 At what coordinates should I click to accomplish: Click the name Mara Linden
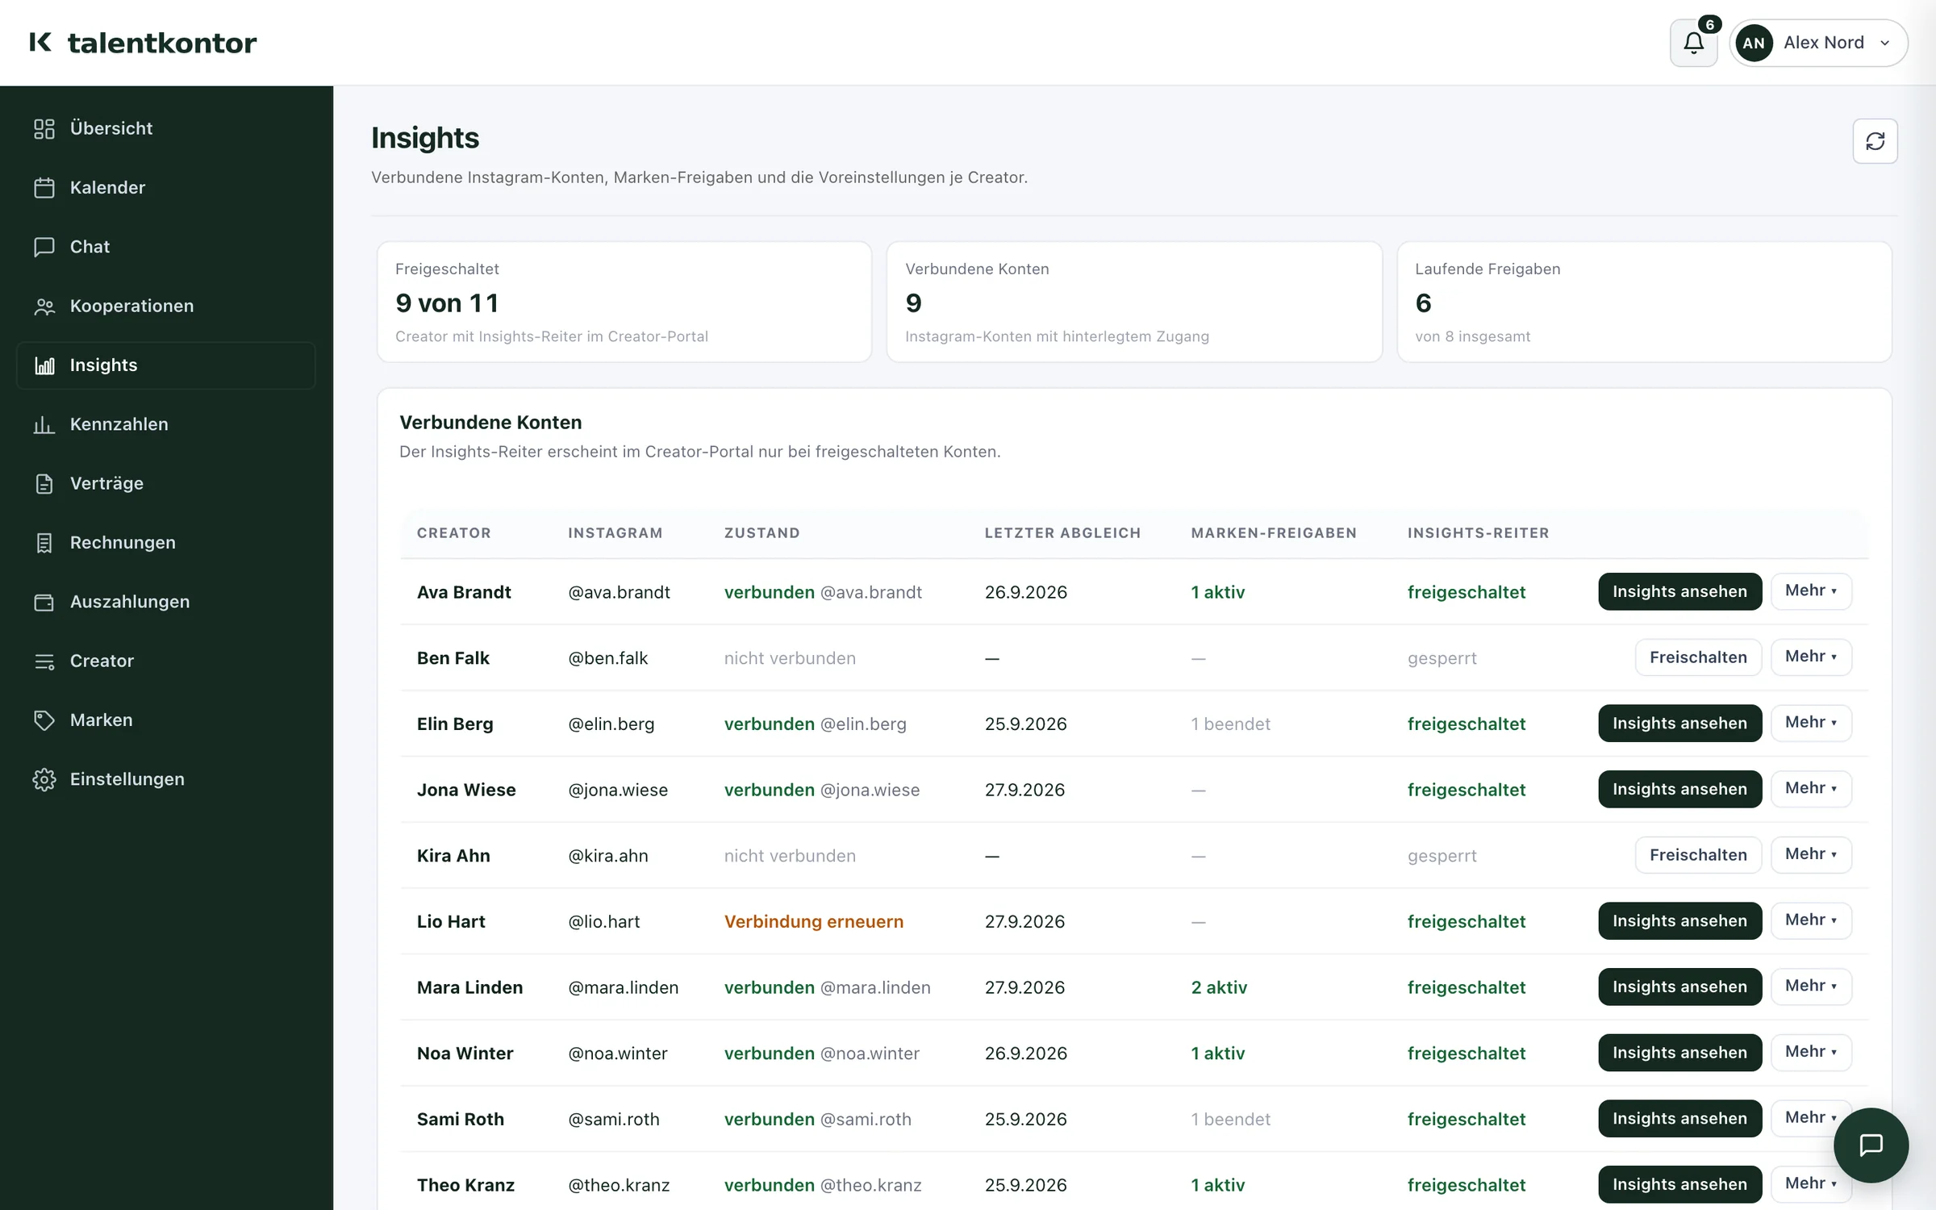469,987
